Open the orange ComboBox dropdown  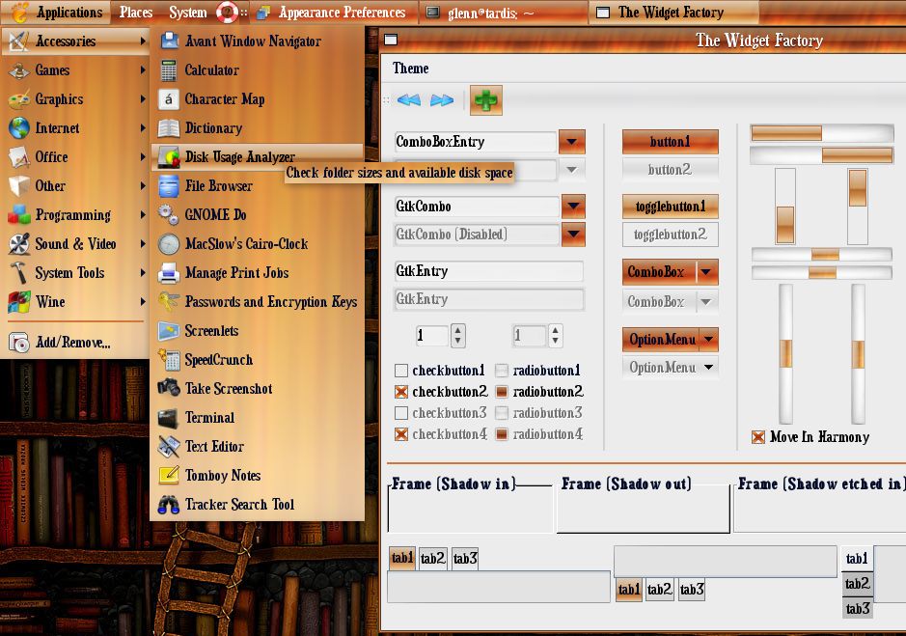671,272
